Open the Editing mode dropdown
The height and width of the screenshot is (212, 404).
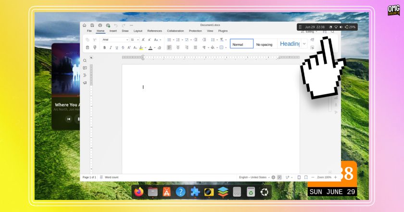point(309,32)
